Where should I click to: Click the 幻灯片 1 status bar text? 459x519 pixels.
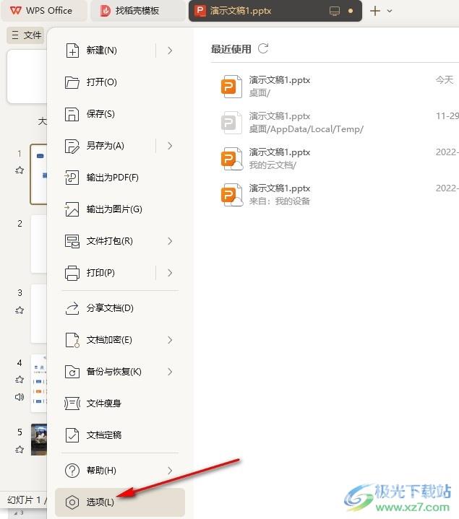pos(26,500)
